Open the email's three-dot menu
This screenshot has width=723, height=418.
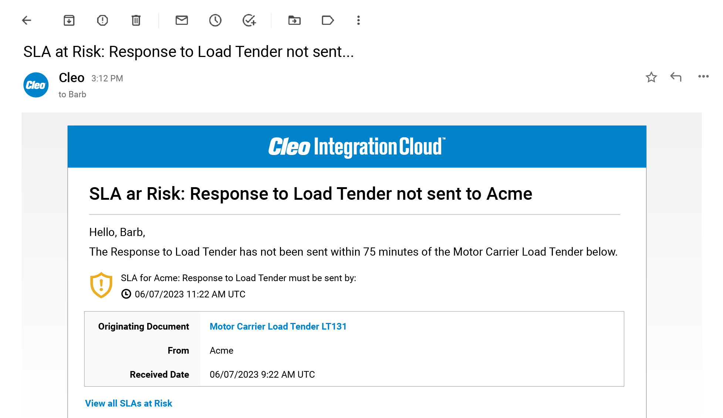pyautogui.click(x=703, y=77)
